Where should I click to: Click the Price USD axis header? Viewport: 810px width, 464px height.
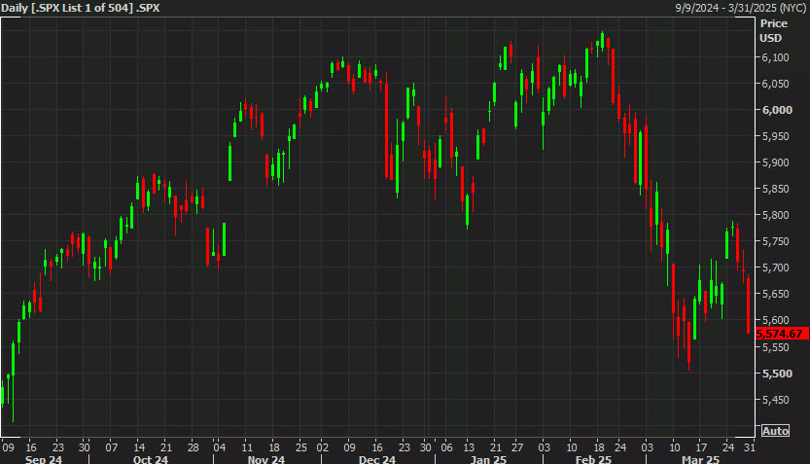774,30
